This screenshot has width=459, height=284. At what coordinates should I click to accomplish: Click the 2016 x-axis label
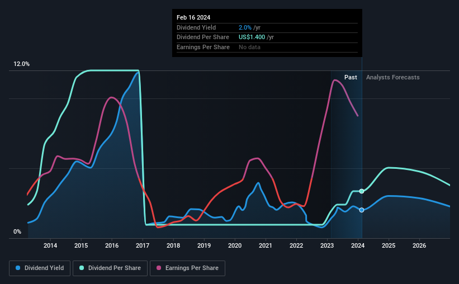click(112, 245)
